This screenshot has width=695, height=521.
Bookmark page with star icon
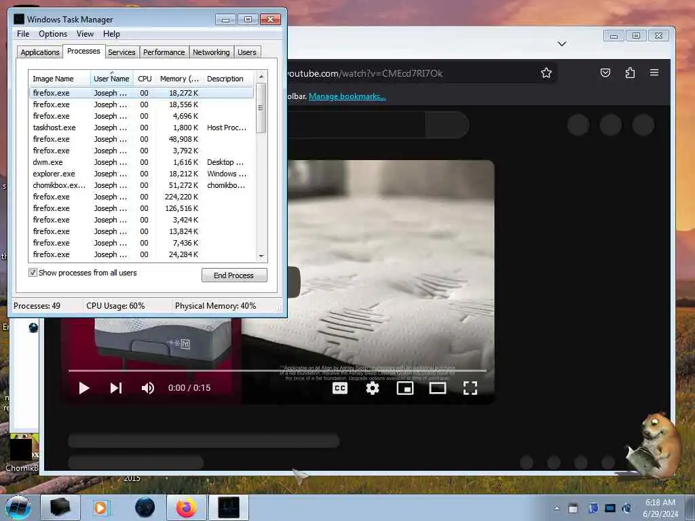(546, 73)
